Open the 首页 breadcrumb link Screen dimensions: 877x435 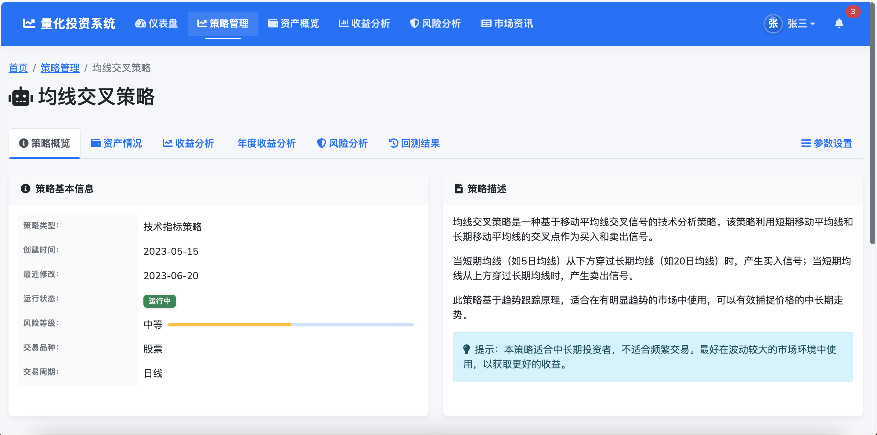pos(18,68)
